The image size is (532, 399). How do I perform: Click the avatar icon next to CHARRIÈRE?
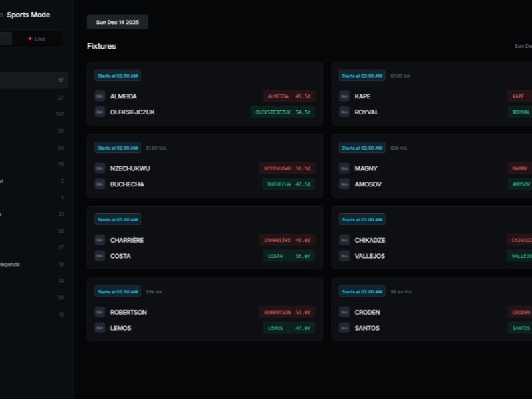pyautogui.click(x=98, y=240)
